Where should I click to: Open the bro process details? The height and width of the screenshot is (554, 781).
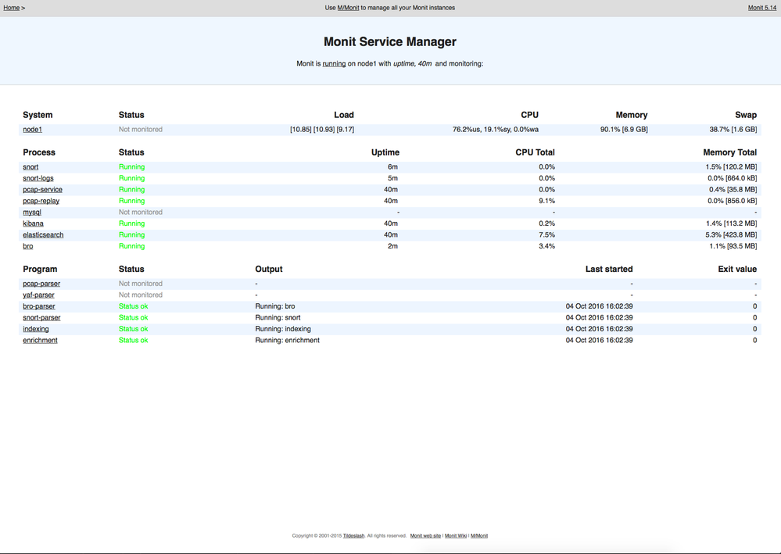[27, 246]
